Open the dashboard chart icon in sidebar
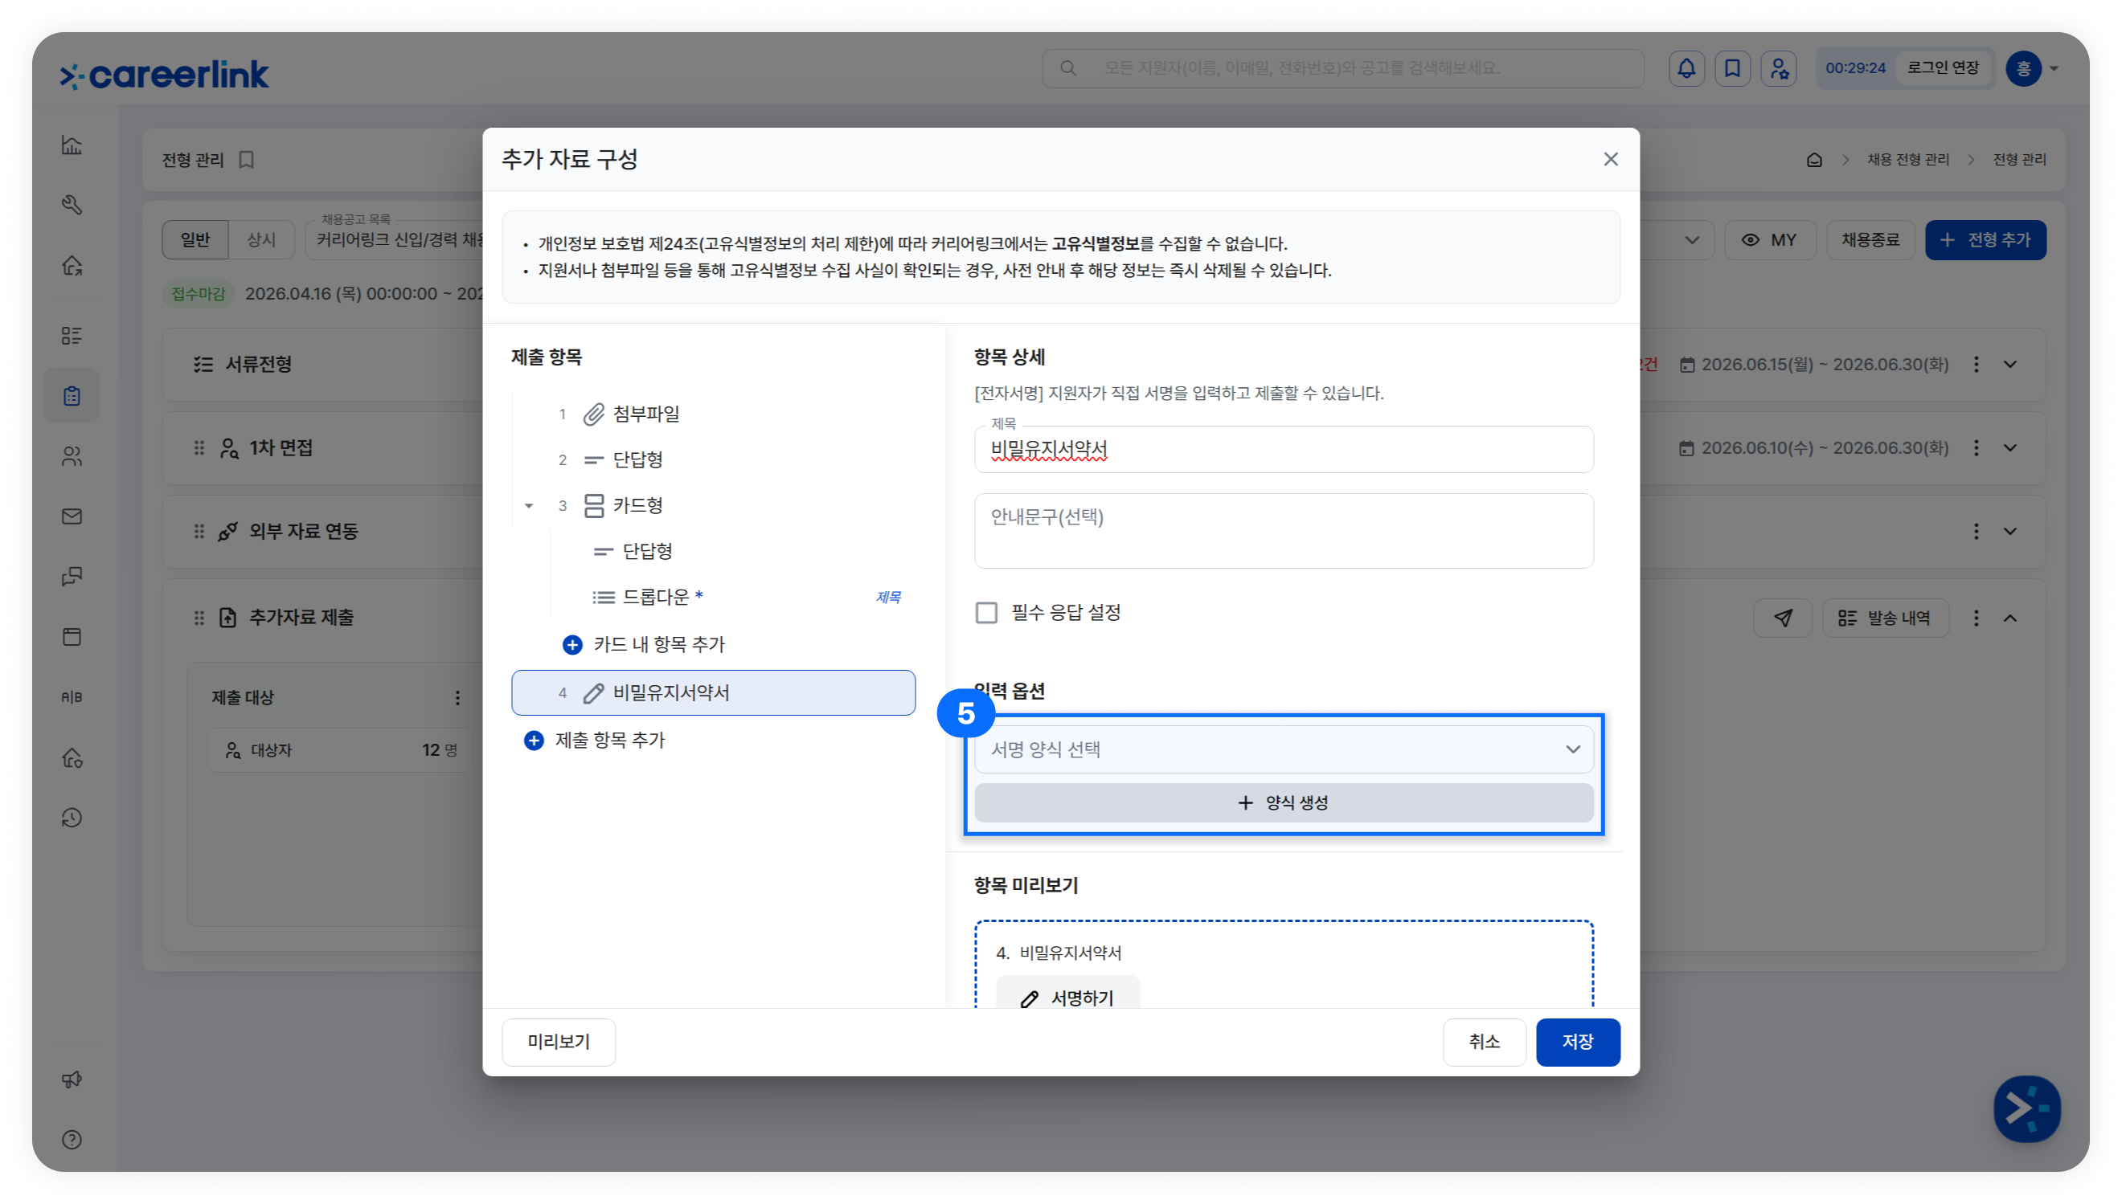 [x=72, y=145]
